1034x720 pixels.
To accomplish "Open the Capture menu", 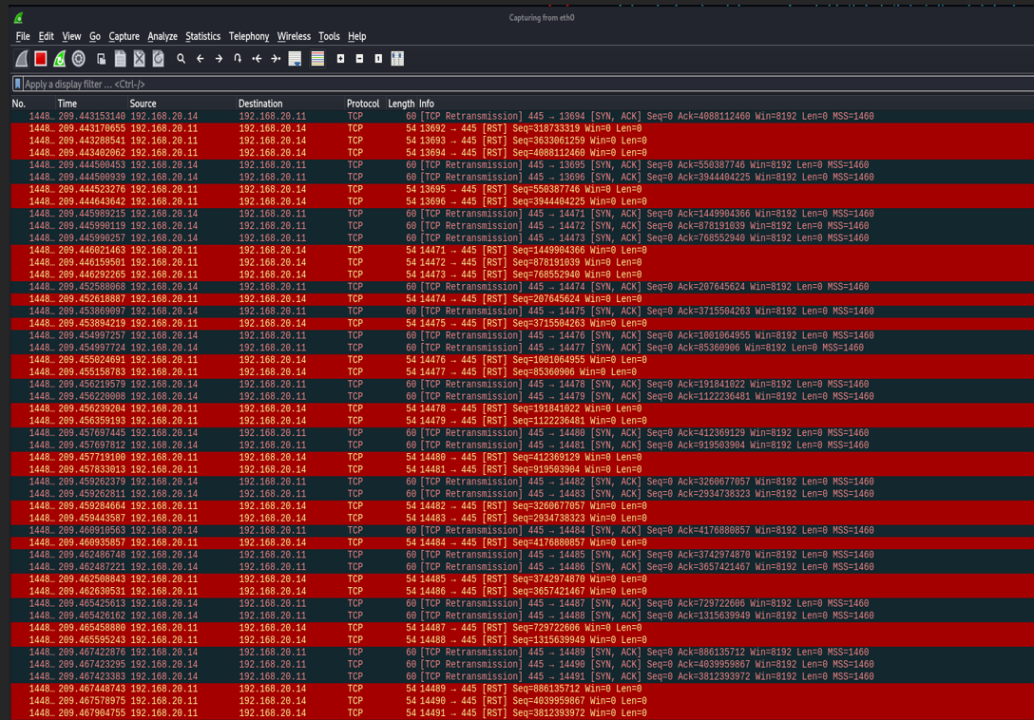I will (x=124, y=36).
